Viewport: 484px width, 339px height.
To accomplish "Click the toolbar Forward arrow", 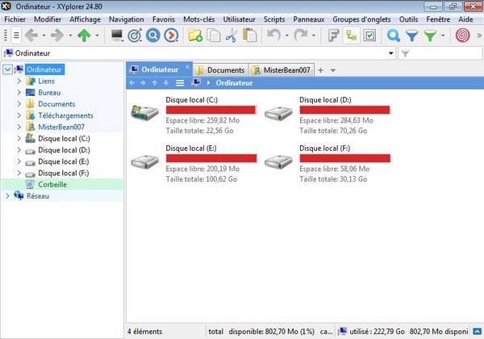I will (57, 36).
